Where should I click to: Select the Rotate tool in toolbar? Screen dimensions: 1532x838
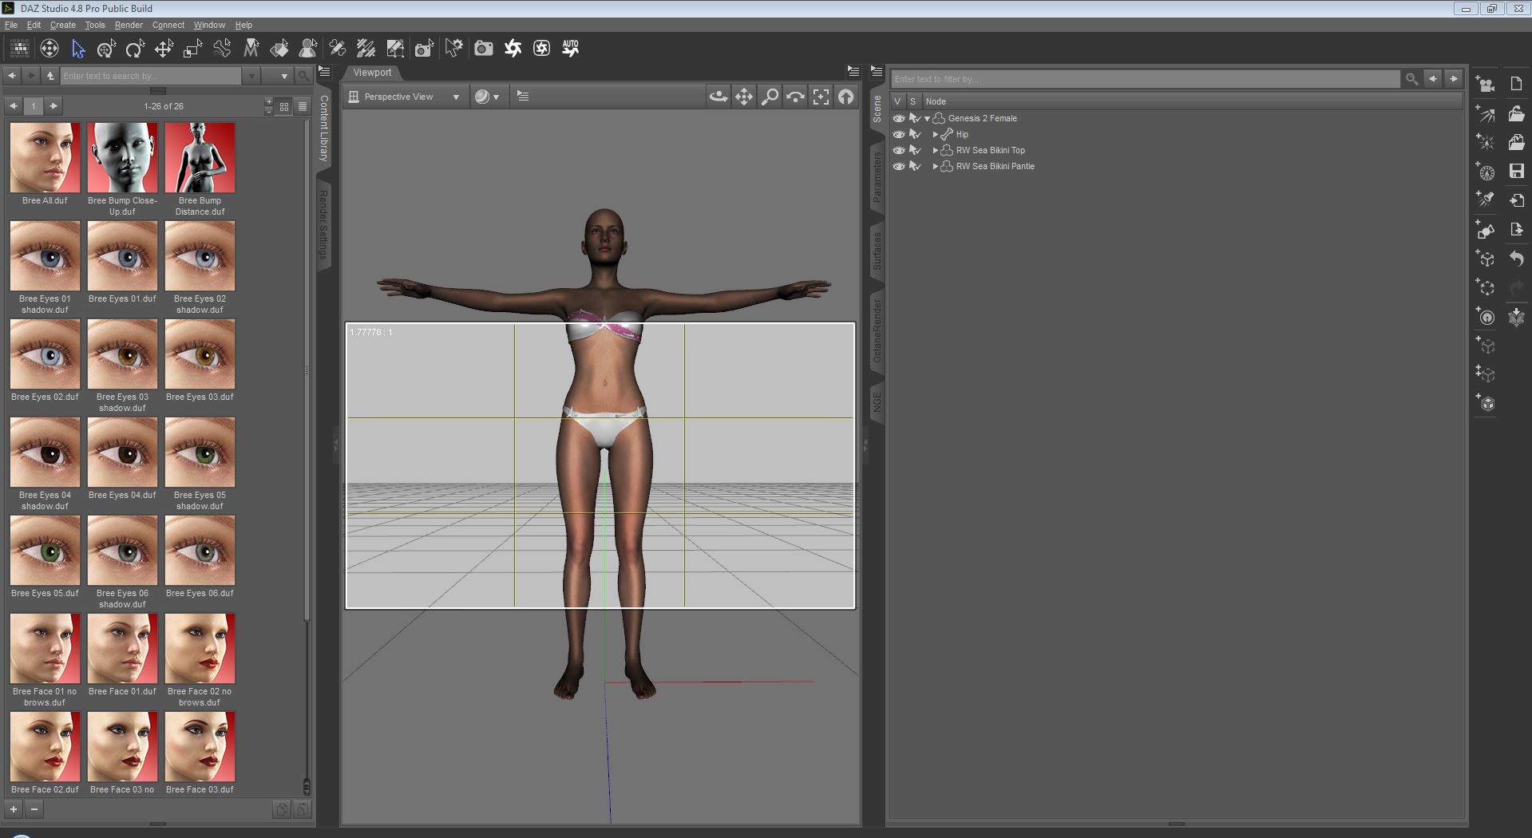135,49
